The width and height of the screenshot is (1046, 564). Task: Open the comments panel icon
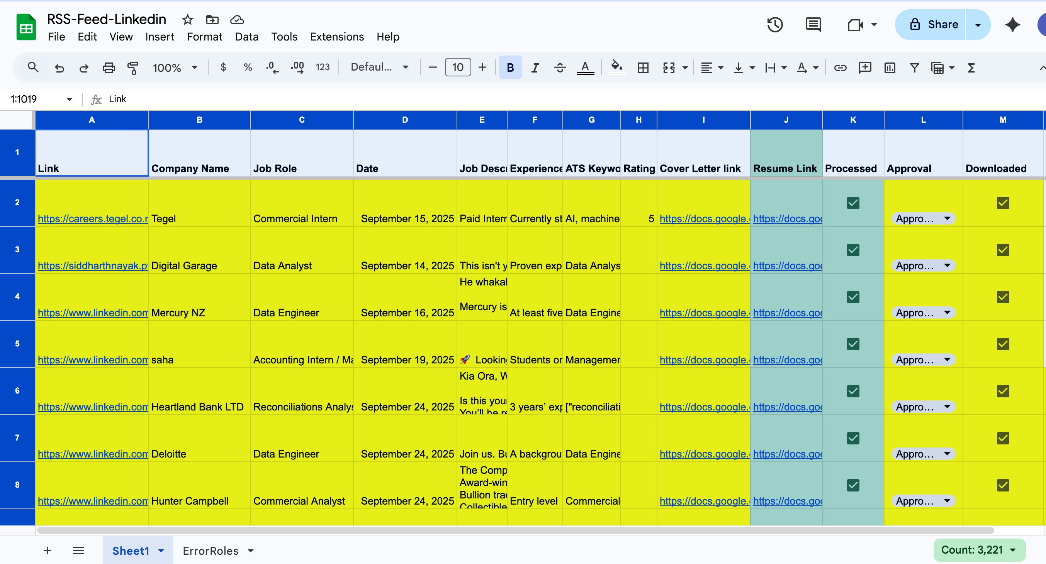click(x=813, y=25)
